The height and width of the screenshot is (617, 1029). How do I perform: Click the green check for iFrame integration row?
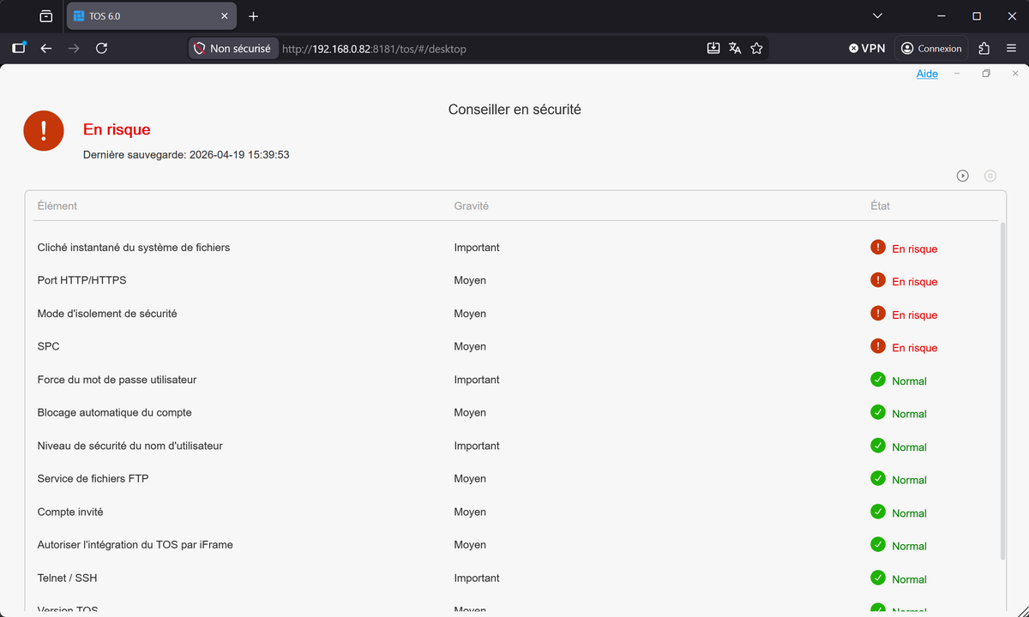878,544
